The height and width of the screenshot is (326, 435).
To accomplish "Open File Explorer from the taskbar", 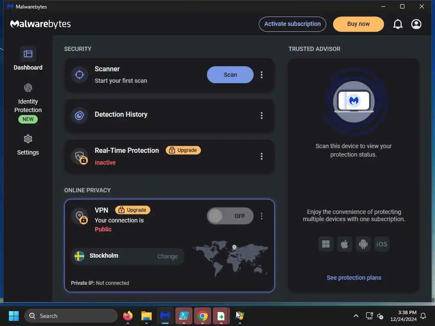I will point(146,316).
